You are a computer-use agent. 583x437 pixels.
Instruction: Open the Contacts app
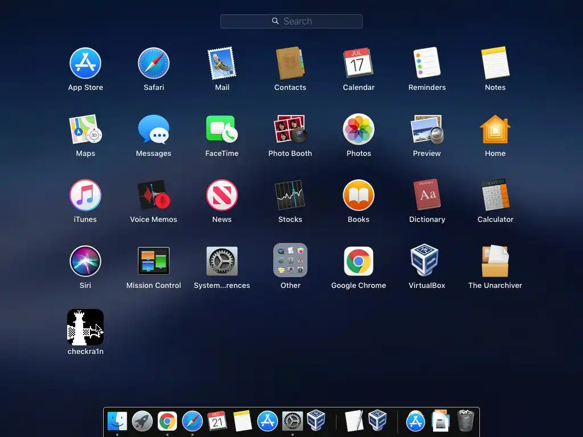(x=290, y=63)
